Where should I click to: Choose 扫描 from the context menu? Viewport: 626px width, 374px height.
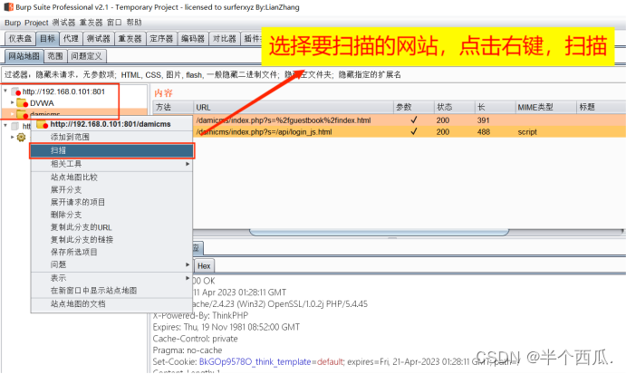click(111, 150)
